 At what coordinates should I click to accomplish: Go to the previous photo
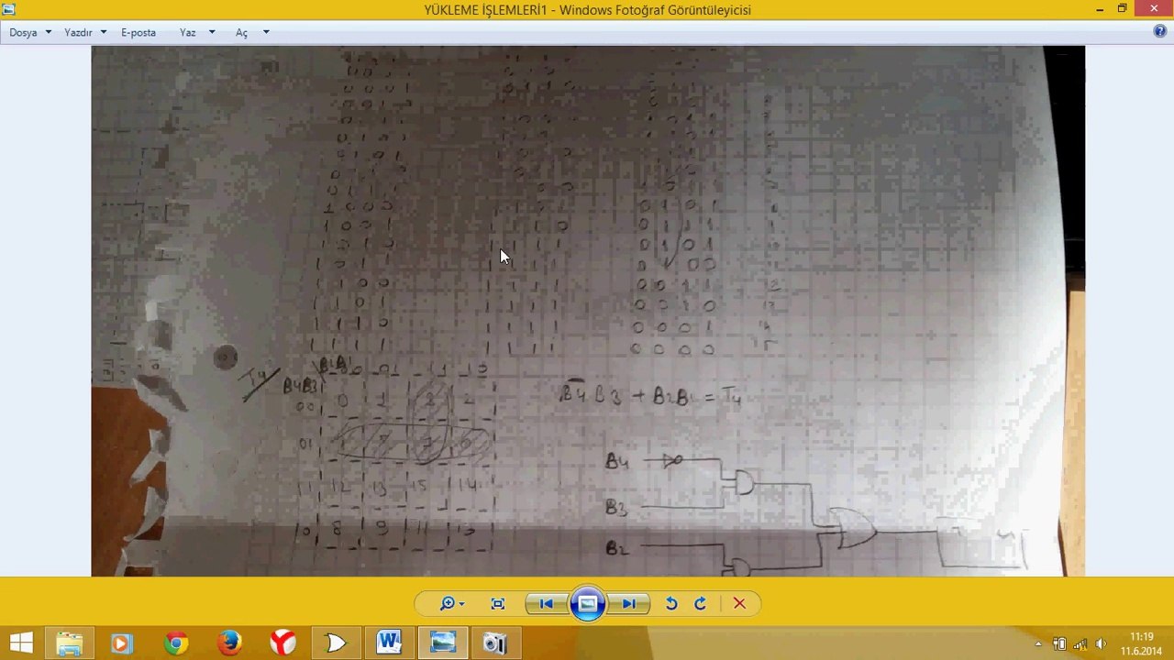point(546,603)
